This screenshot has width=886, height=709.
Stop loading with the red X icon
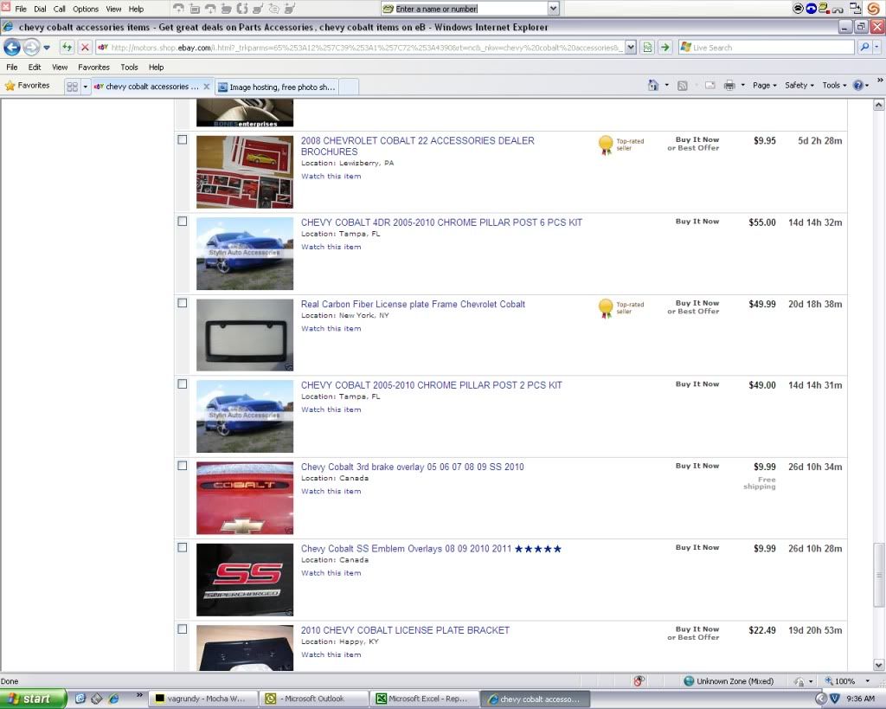point(85,48)
